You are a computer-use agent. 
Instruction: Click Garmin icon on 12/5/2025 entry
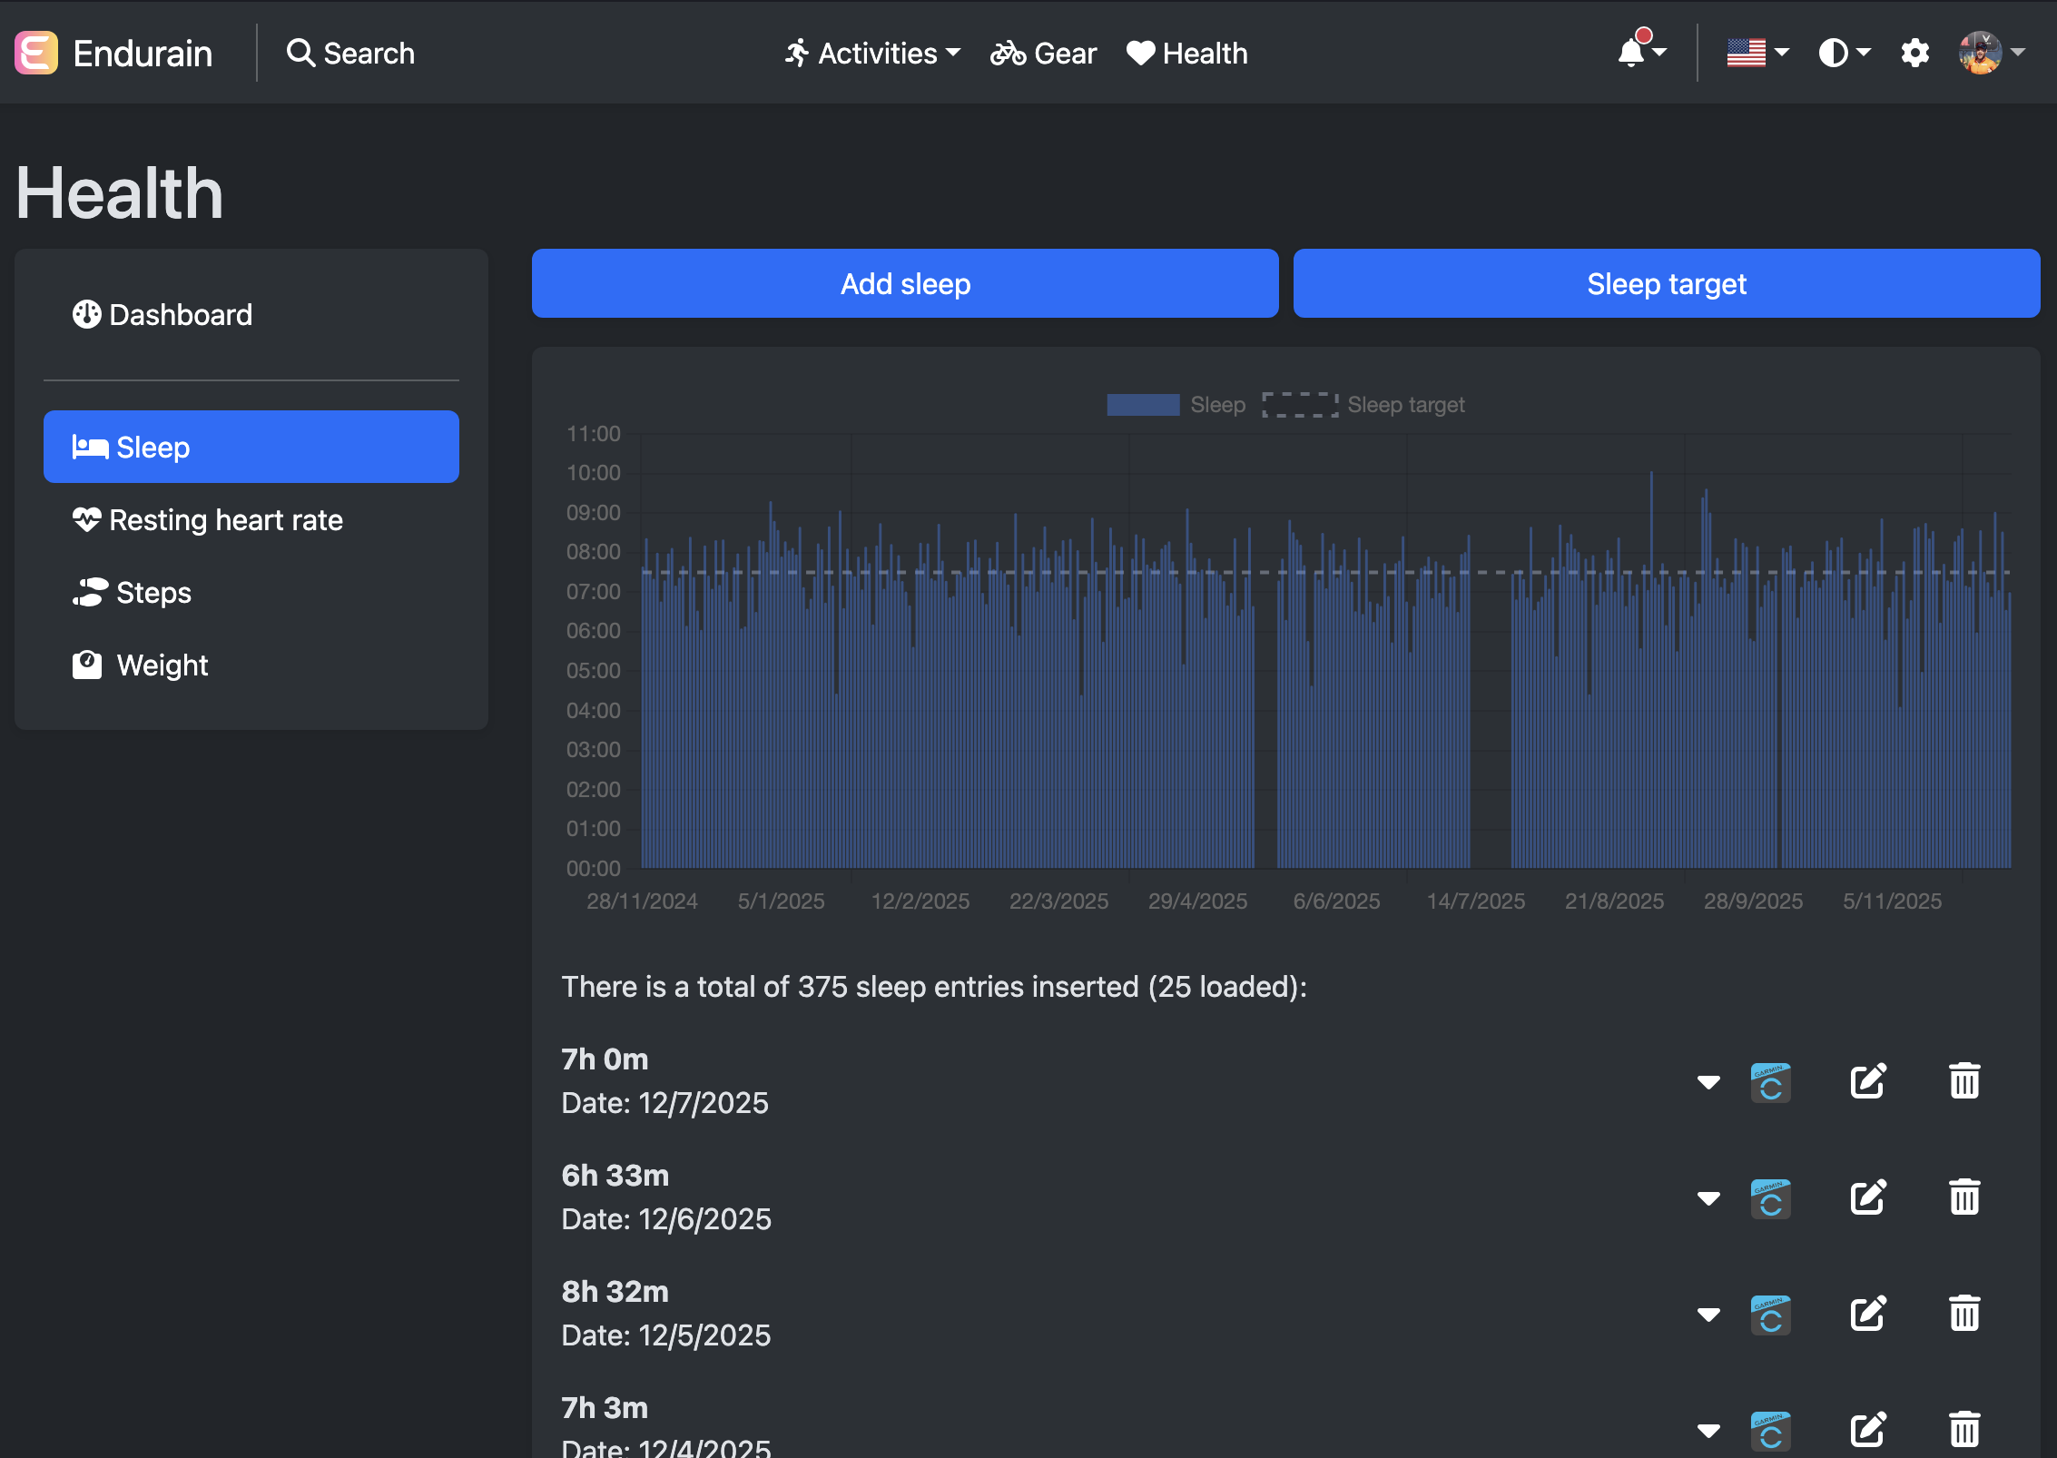1770,1314
